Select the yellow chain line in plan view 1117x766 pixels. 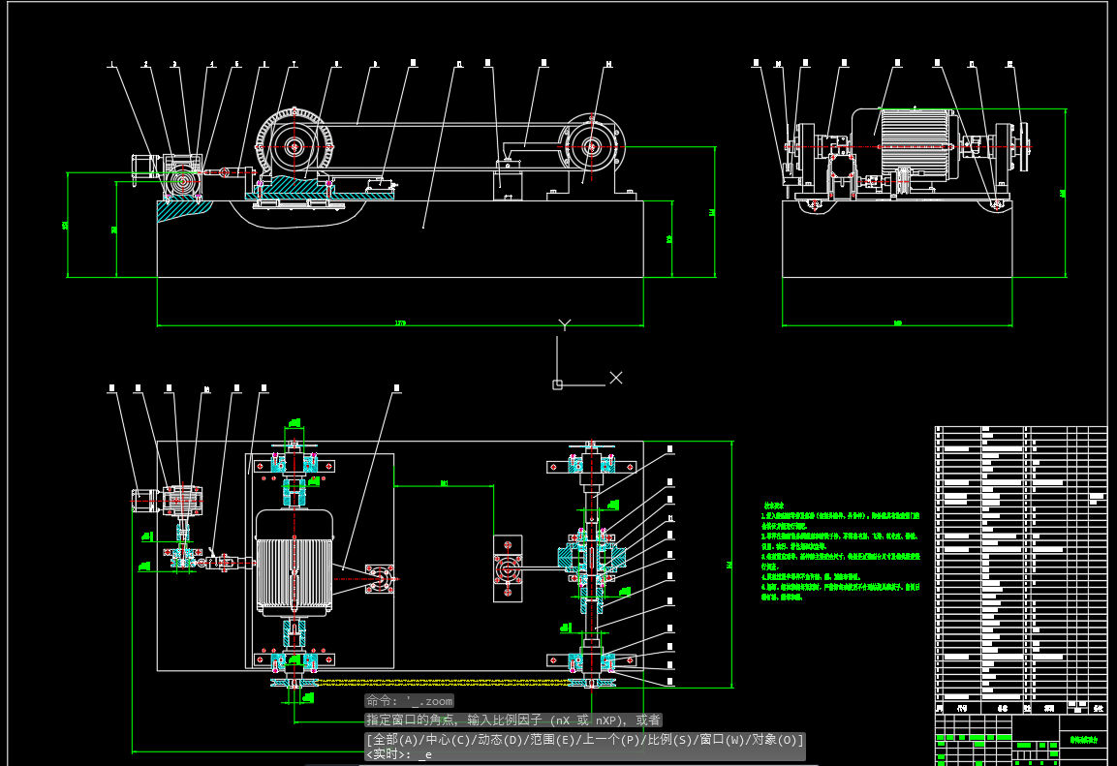(x=442, y=682)
